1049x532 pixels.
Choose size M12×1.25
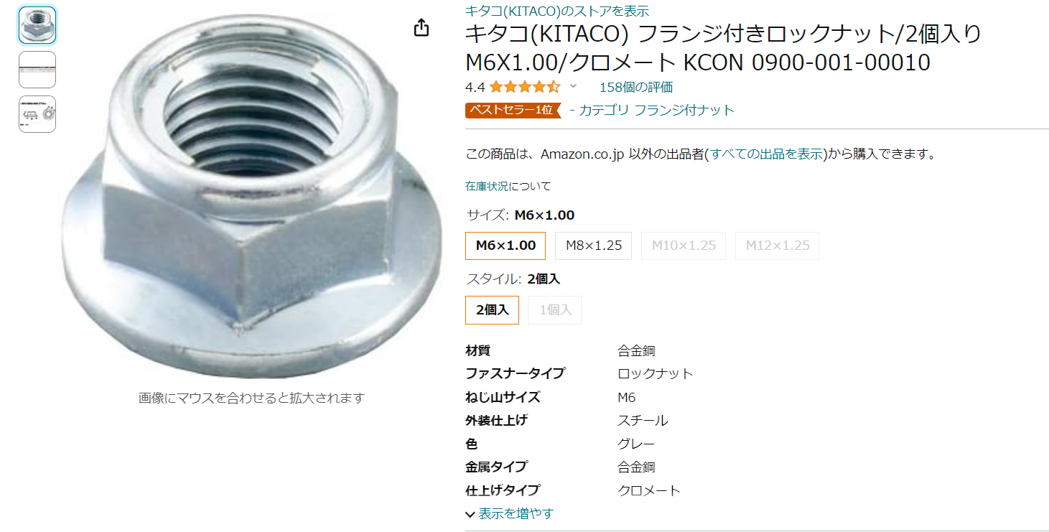tap(777, 246)
